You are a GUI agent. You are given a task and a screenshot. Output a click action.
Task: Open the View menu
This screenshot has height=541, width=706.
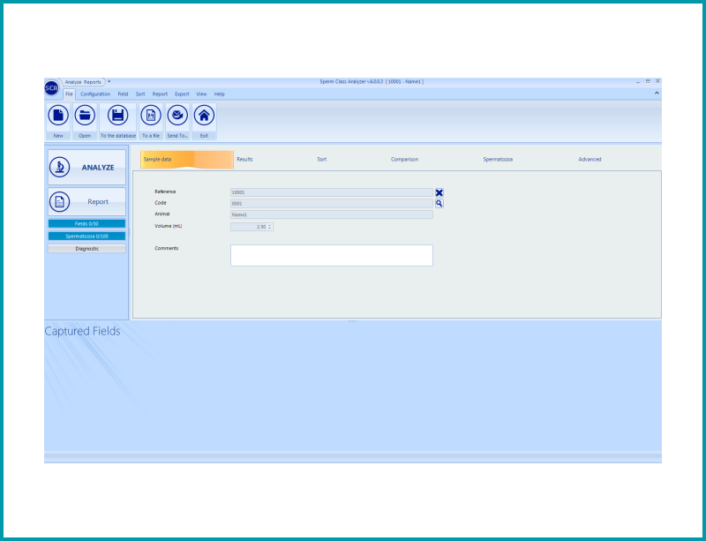pyautogui.click(x=201, y=94)
